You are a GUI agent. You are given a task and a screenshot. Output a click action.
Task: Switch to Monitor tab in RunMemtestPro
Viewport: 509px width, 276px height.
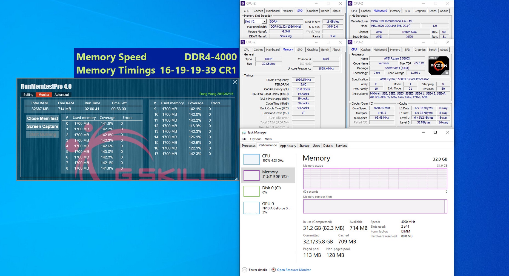point(44,95)
